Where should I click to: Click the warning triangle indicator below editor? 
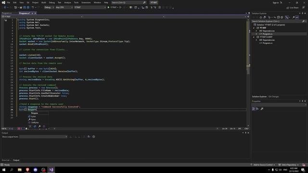coord(26,129)
